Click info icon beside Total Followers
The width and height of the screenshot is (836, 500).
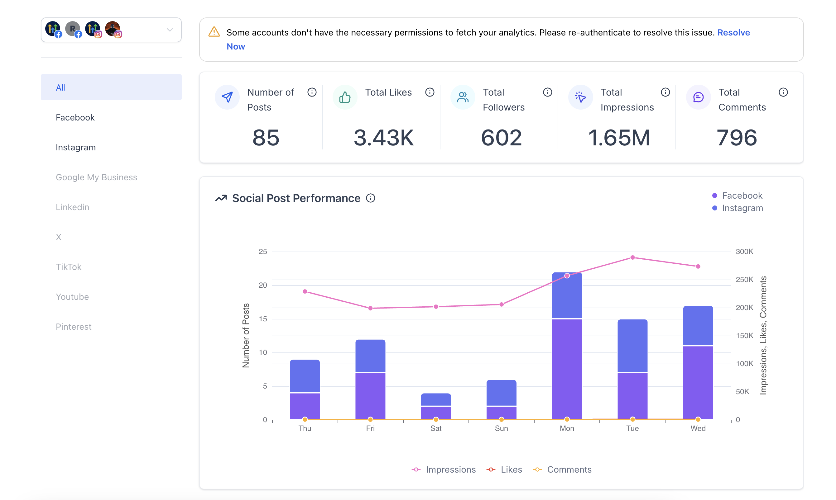[547, 92]
